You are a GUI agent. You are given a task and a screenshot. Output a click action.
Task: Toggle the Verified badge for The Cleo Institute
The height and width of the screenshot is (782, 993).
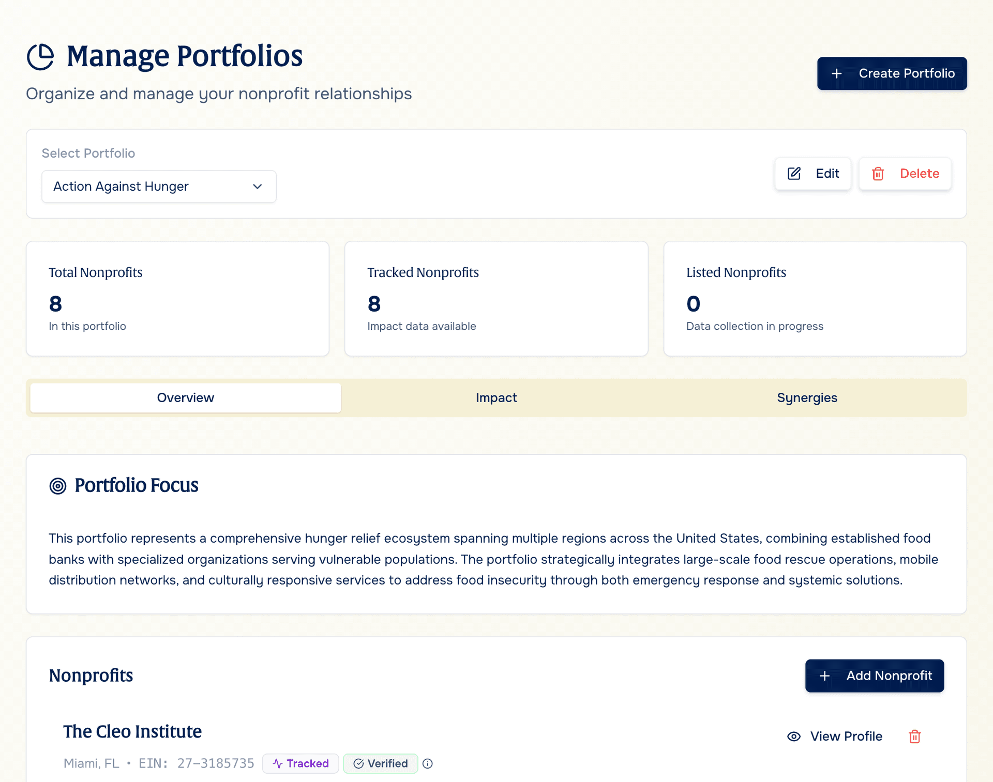381,763
